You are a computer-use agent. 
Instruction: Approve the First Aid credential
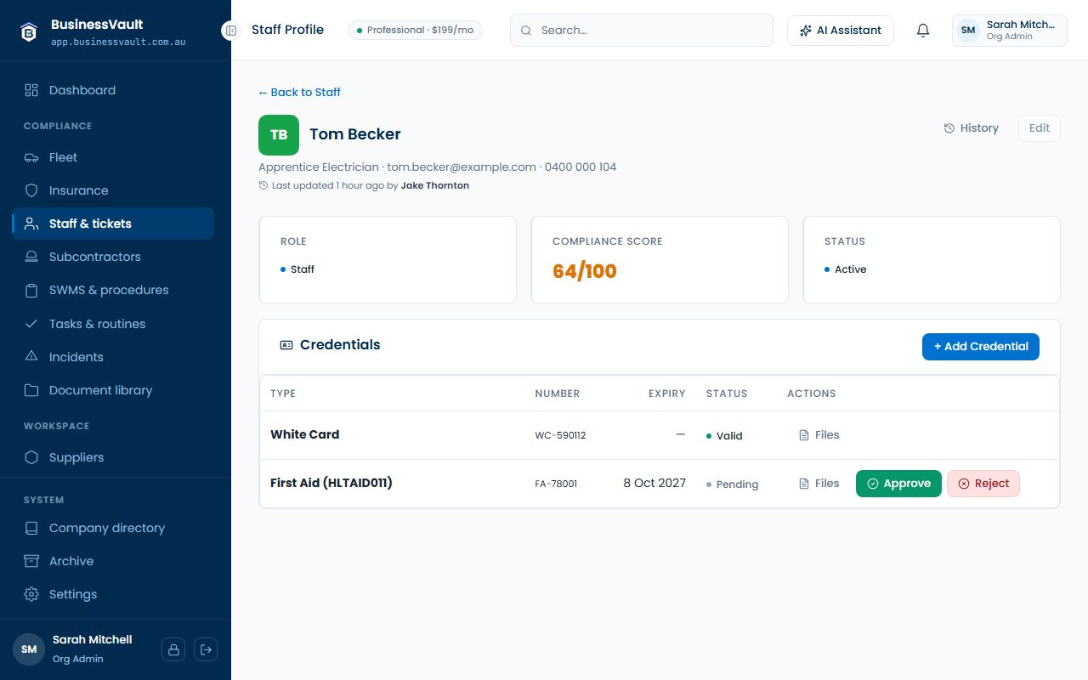(x=898, y=484)
